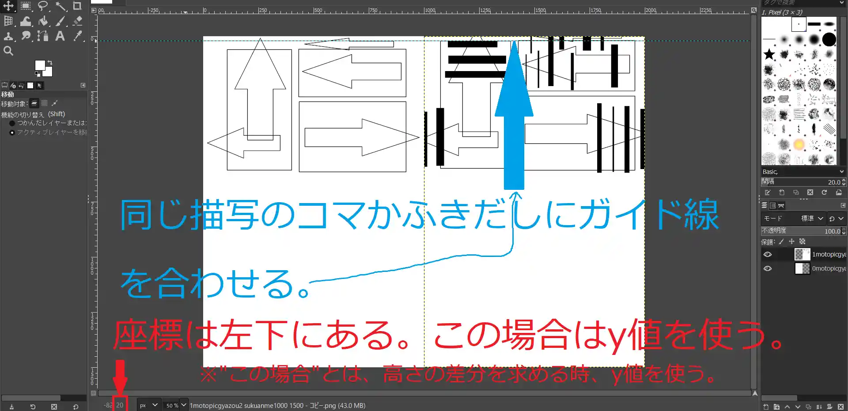Open the brush editor icon below brushes

click(x=767, y=192)
